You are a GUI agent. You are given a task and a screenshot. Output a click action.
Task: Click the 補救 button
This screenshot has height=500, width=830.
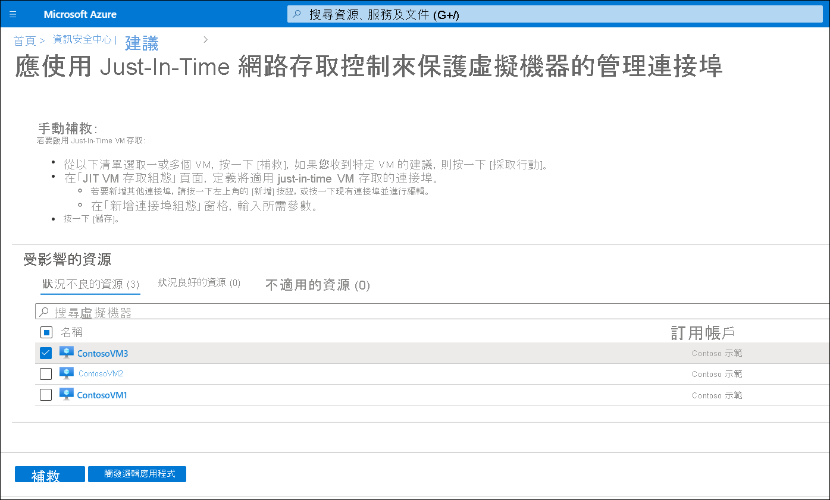[50, 474]
